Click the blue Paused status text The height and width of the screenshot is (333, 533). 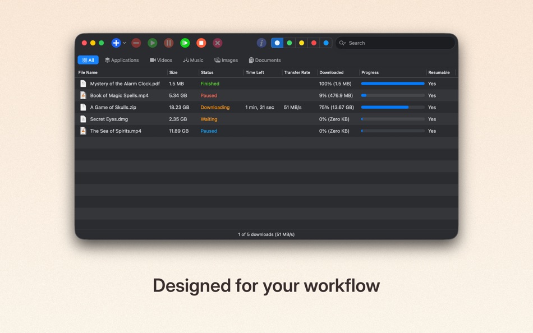[x=209, y=131]
